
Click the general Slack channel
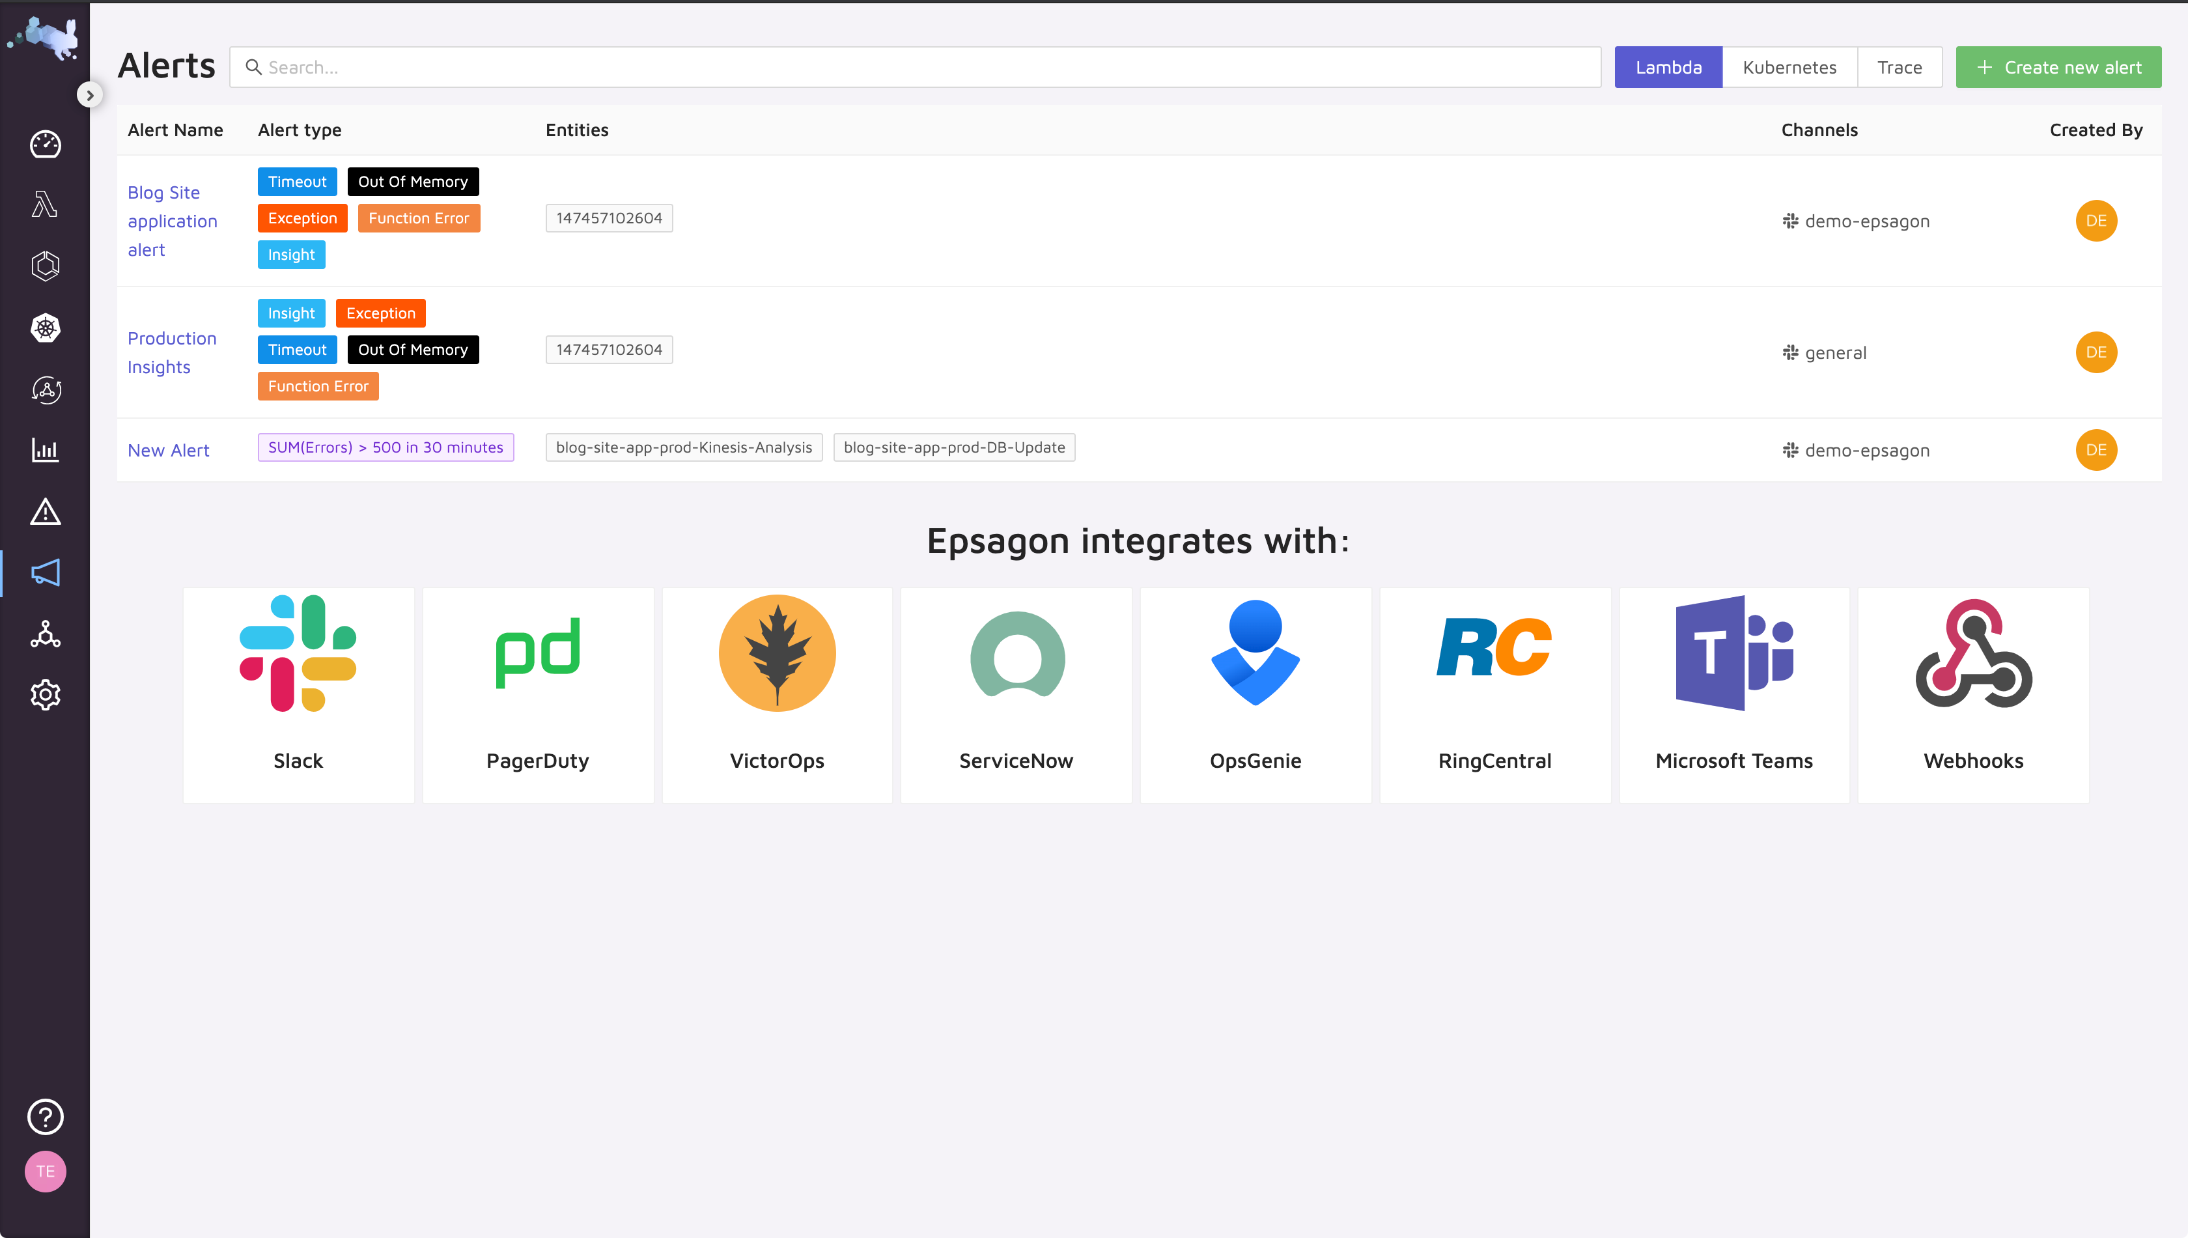click(1824, 353)
